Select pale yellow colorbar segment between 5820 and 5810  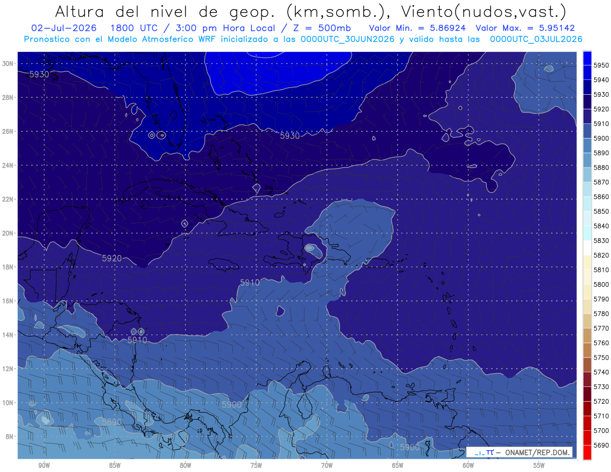587,262
